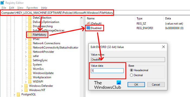This screenshot has width=190, height=97.
Task: Choose the Decimal base option
Action: click(131, 75)
